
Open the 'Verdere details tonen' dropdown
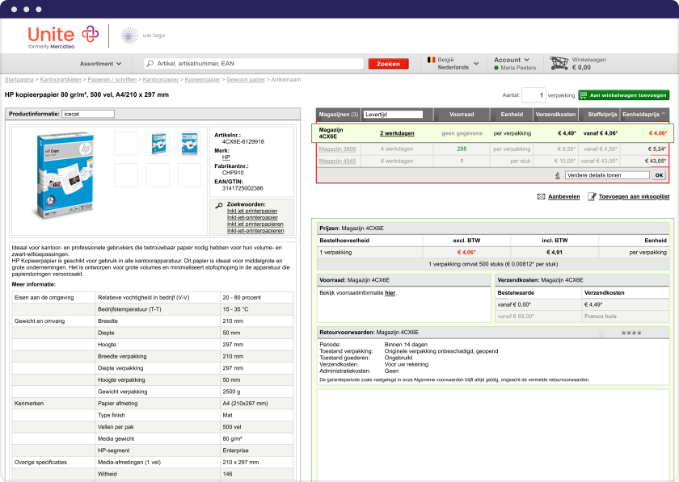[607, 175]
